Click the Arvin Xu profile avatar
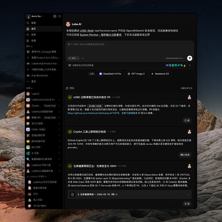The height and width of the screenshot is (222, 222). coord(28,16)
